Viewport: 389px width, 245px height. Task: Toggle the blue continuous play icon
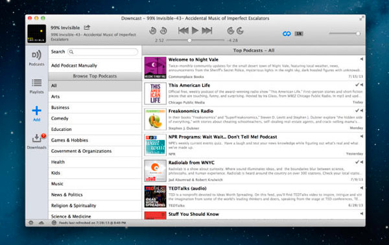287,34
